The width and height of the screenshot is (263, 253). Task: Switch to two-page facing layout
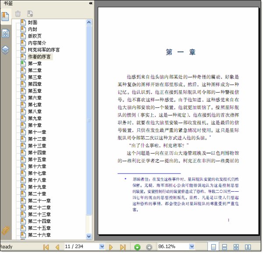[x=248, y=247]
